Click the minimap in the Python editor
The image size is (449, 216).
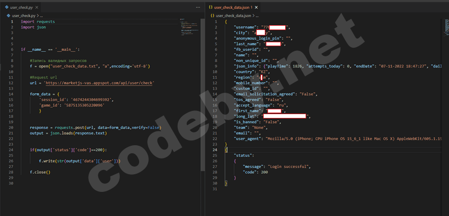pyautogui.click(x=189, y=27)
